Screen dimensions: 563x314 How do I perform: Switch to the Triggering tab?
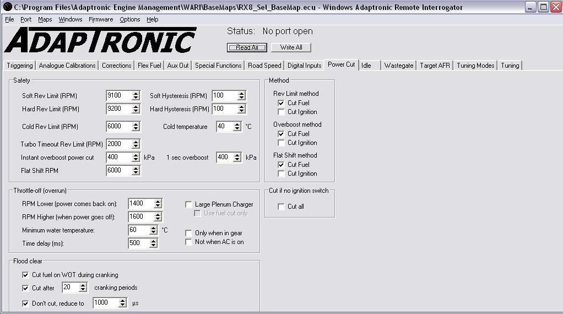[19, 66]
